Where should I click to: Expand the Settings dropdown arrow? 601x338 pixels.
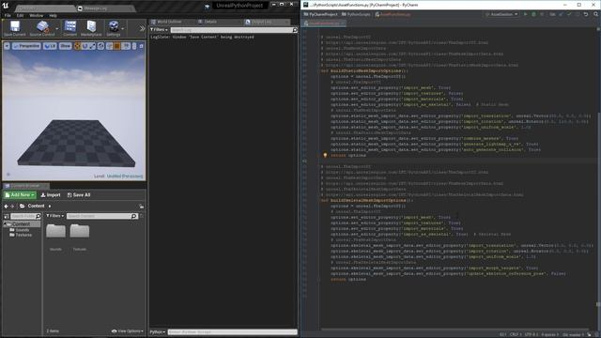(x=123, y=28)
